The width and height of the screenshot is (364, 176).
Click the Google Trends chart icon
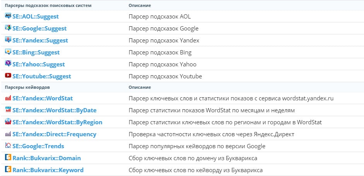pos(8,146)
